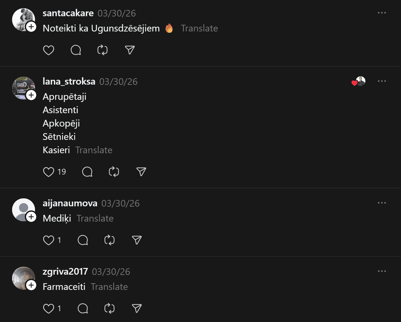Toggle like on zgriva2017's Farmaceiti comment
Viewport: 401px width, 322px height.
(49, 309)
